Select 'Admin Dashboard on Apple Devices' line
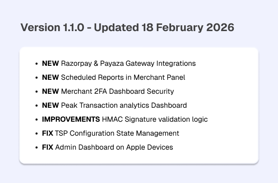 pyautogui.click(x=114, y=147)
